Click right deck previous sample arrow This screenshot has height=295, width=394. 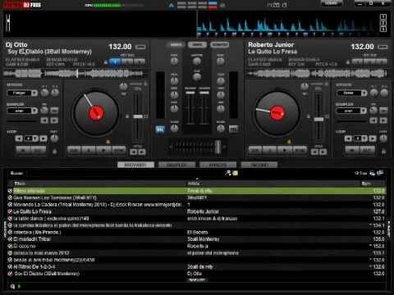373,120
